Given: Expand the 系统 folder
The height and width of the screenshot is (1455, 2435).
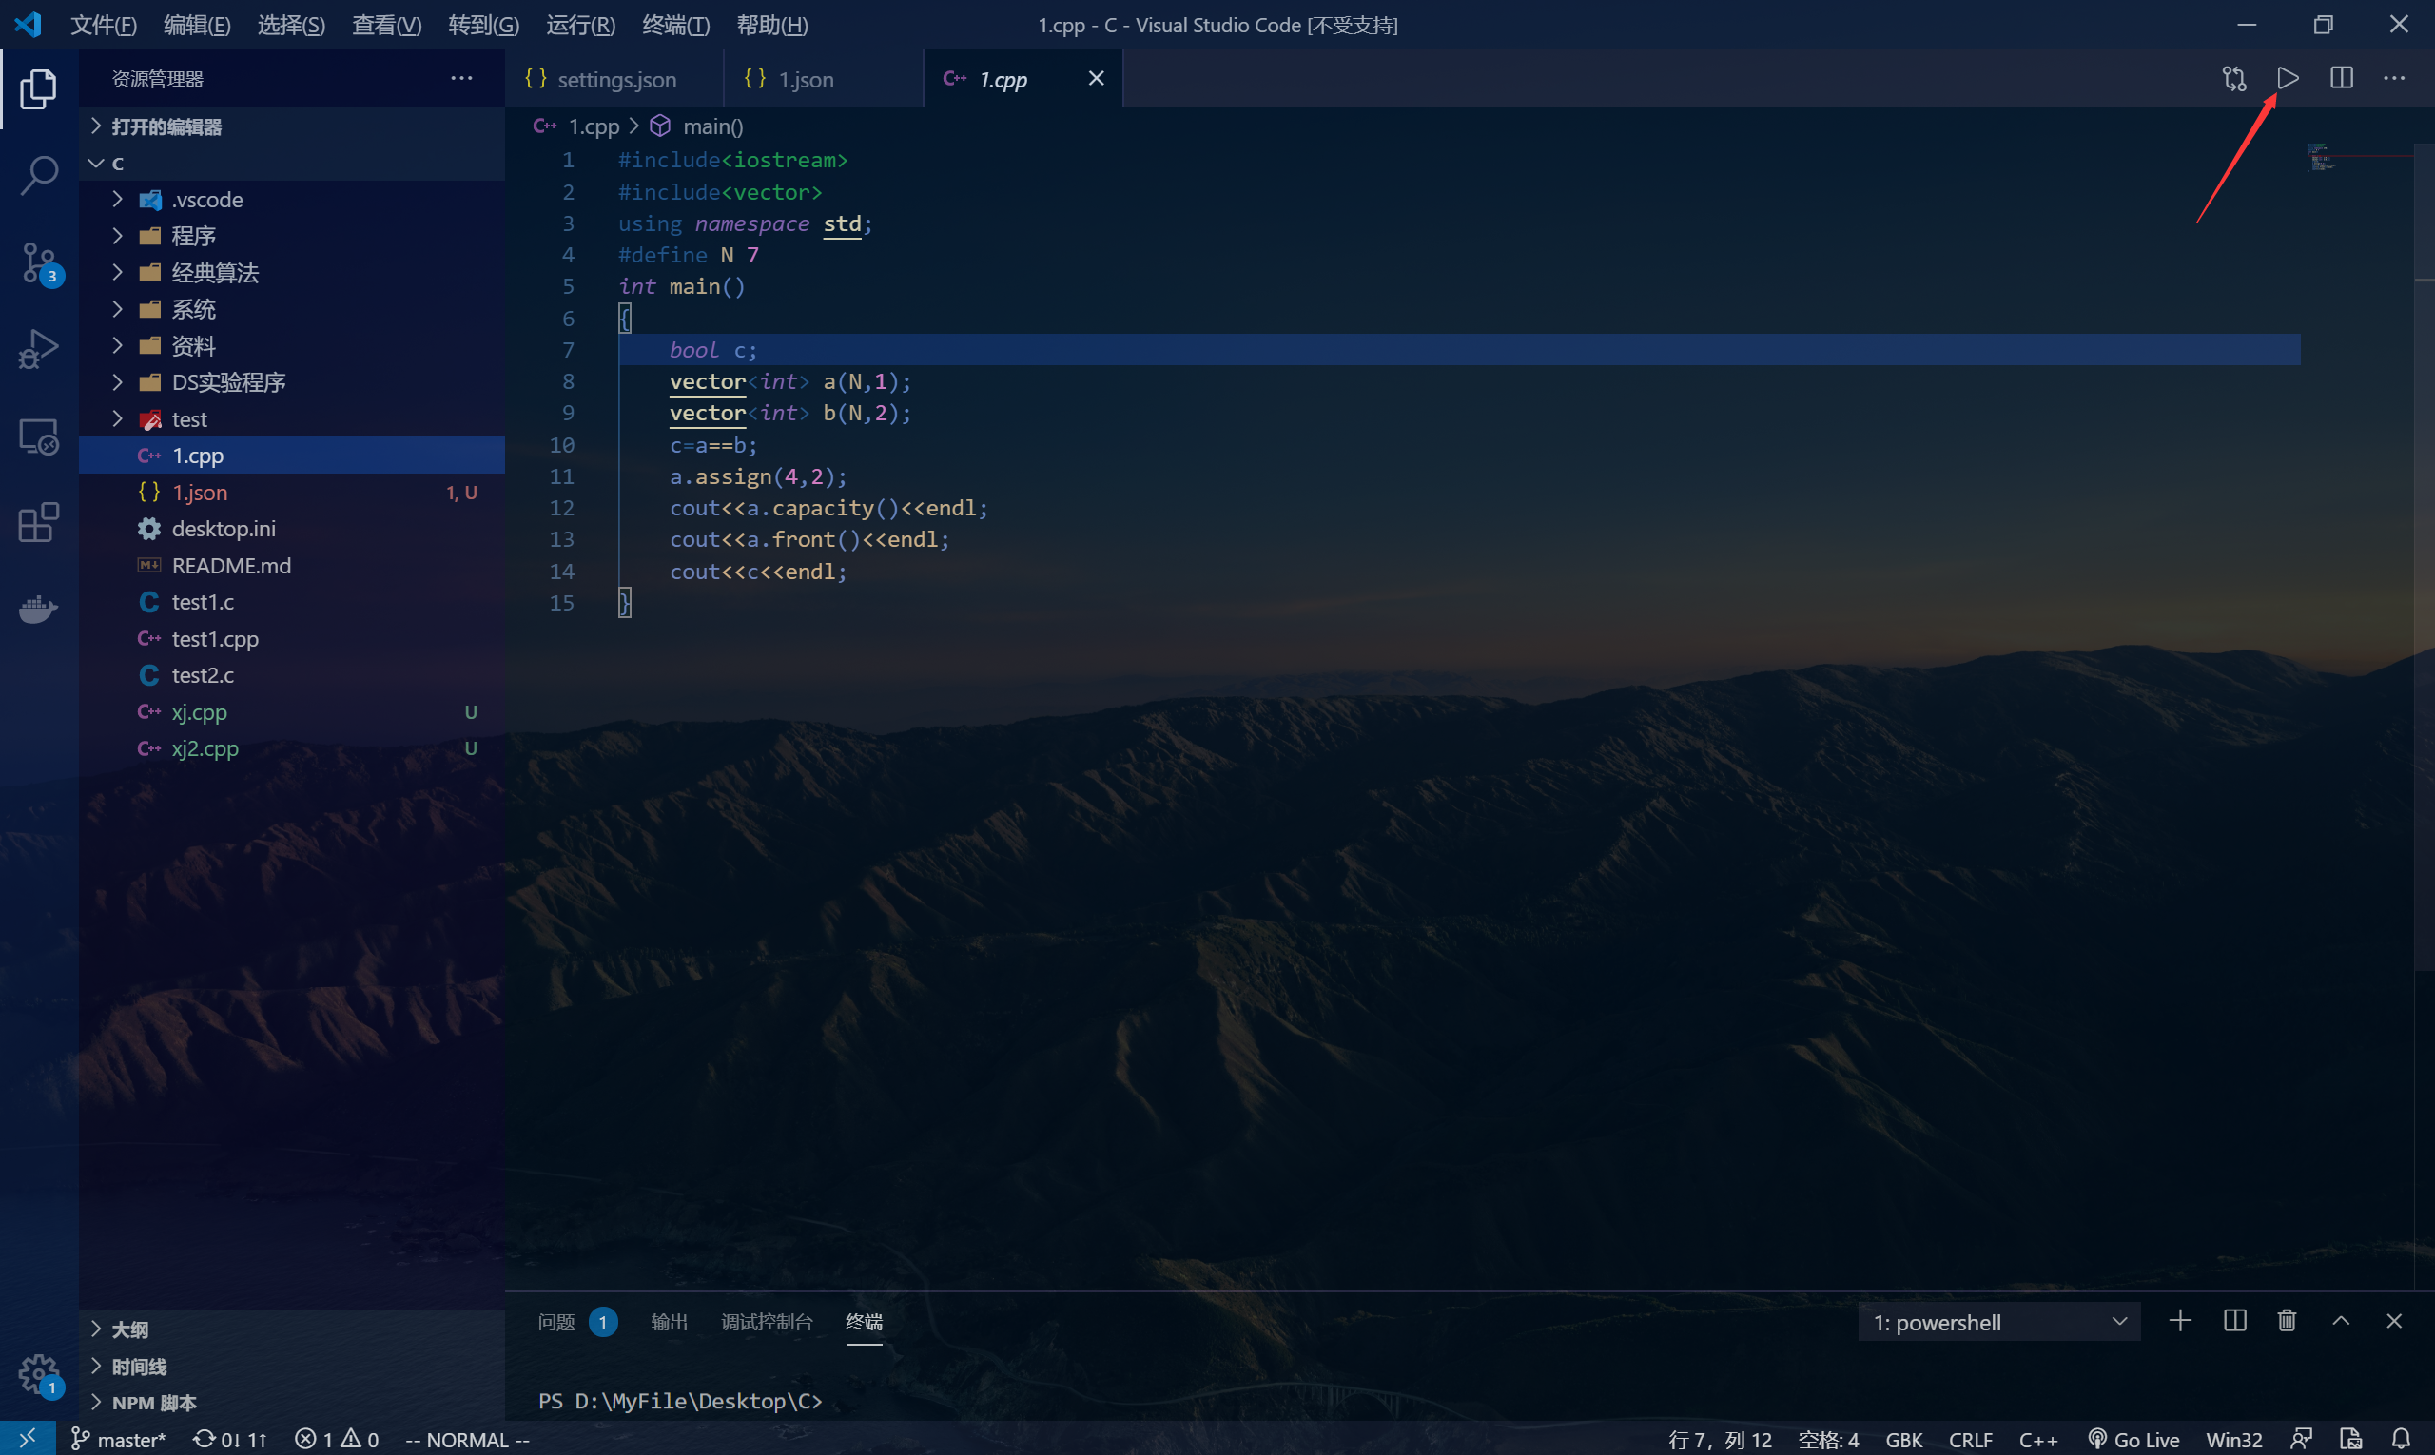Looking at the screenshot, I should point(291,310).
